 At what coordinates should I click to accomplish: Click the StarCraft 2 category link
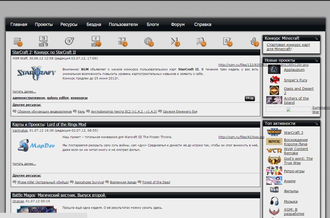pyautogui.click(x=22, y=52)
